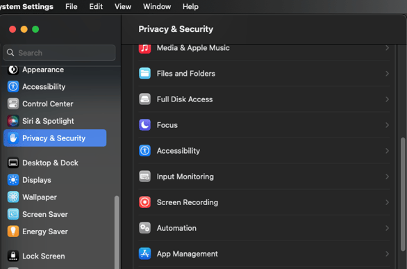The height and width of the screenshot is (269, 407).
Task: Click Control Center sidebar icon
Action: [x=13, y=104]
